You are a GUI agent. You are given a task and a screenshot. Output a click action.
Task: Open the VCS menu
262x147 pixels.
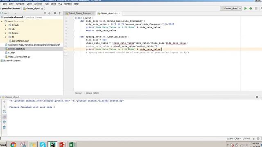[x=60, y=4]
